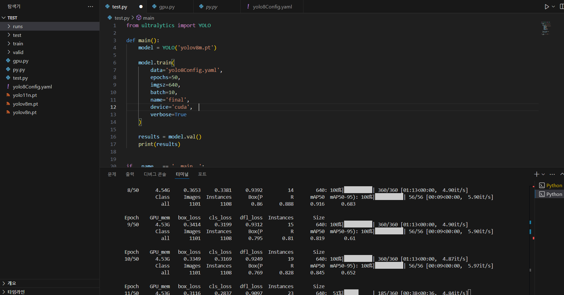Click the Run Python File play icon

[x=546, y=7]
